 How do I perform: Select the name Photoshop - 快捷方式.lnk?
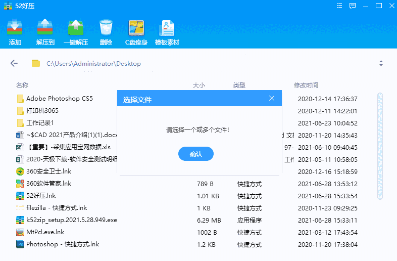63,244
